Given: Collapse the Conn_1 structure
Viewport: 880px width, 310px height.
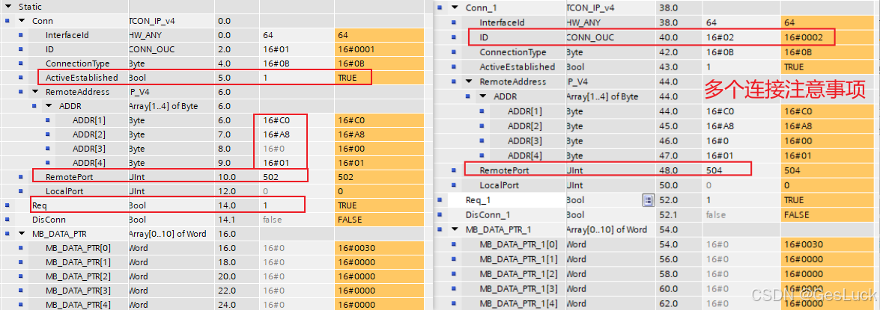Looking at the screenshot, I should click(x=455, y=7).
